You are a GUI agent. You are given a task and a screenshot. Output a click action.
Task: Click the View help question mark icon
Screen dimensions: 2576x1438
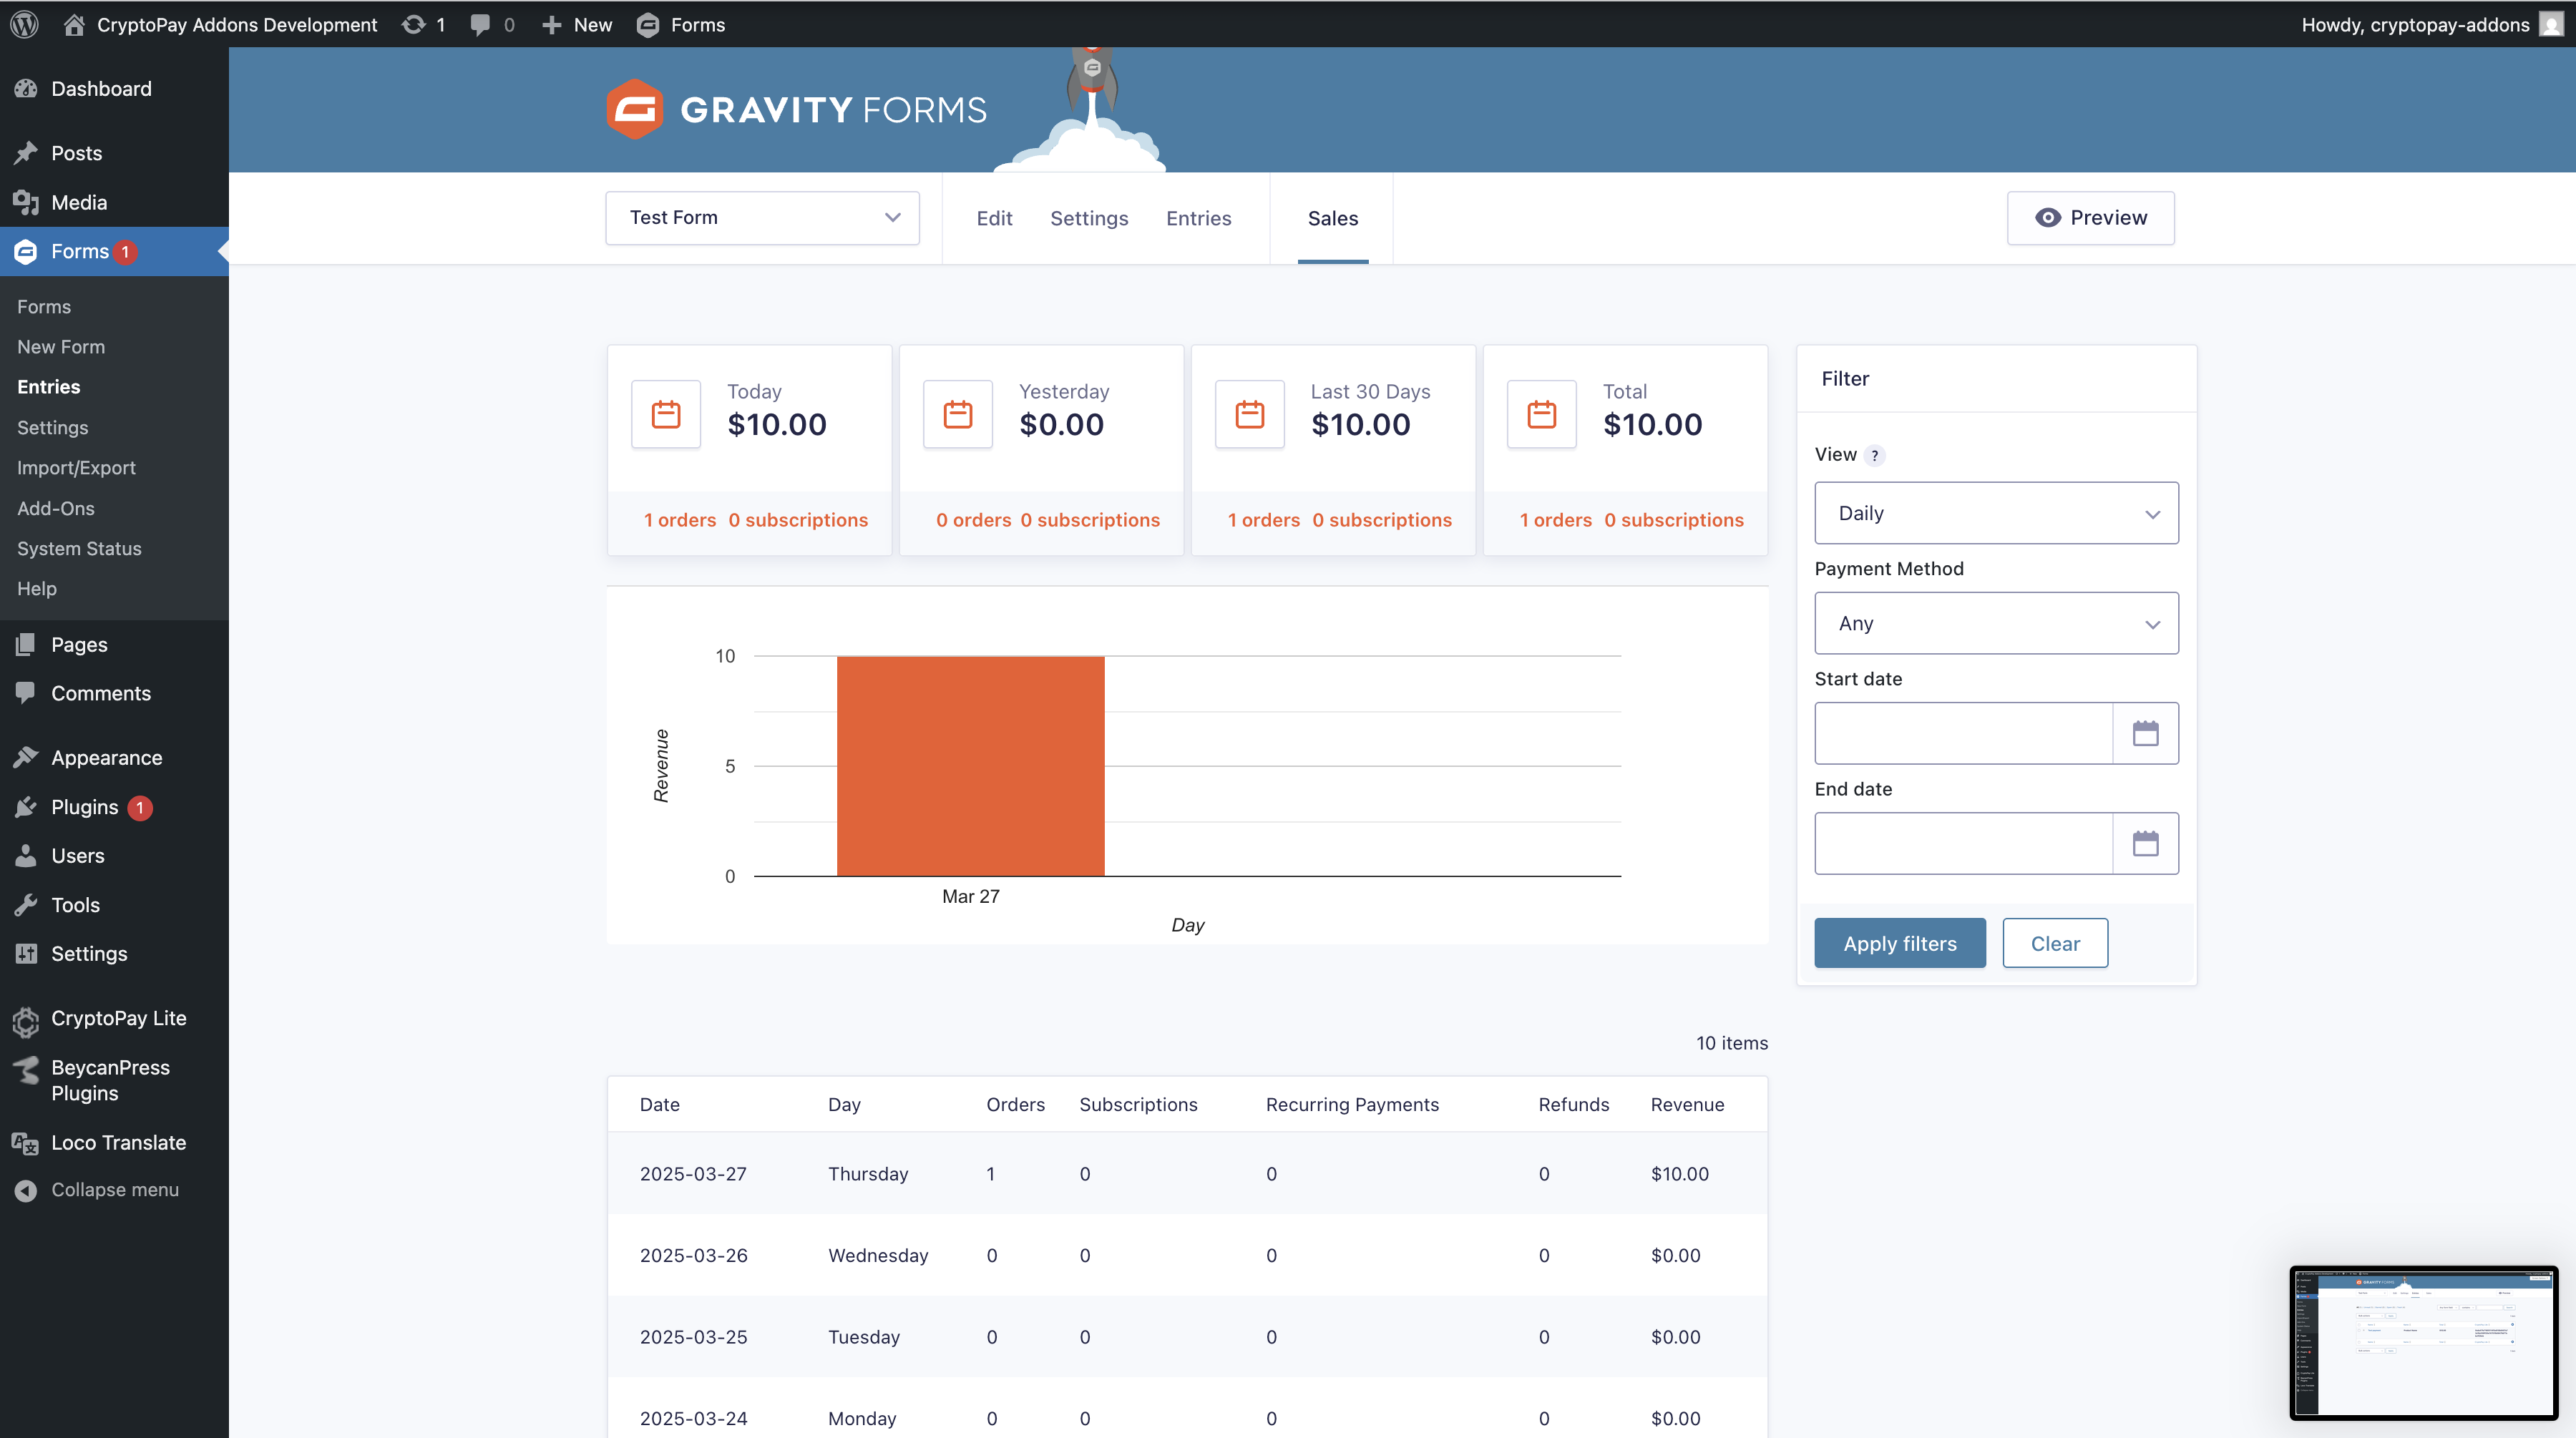point(1875,455)
